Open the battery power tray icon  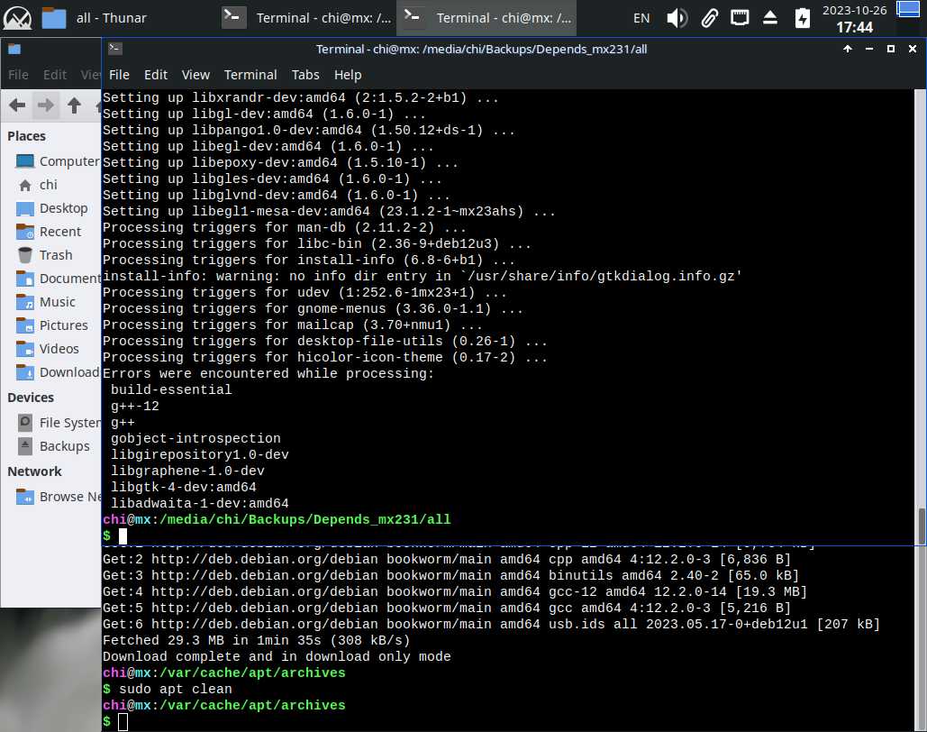[x=803, y=18]
